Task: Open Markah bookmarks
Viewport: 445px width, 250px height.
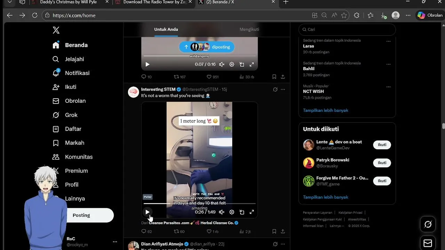Action: tap(68, 143)
